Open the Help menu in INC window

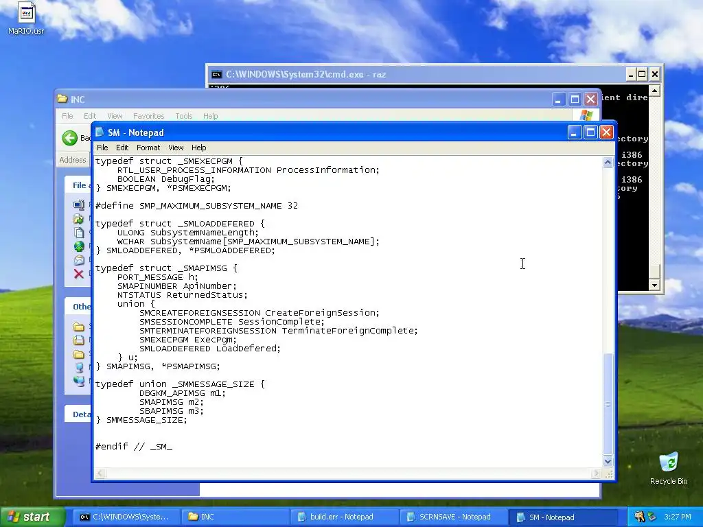(x=210, y=115)
